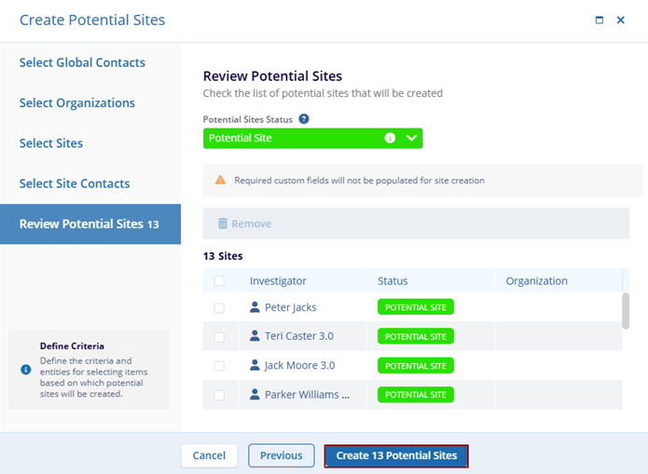
Task: Click the person icon next to Peter Jacks
Action: point(255,307)
